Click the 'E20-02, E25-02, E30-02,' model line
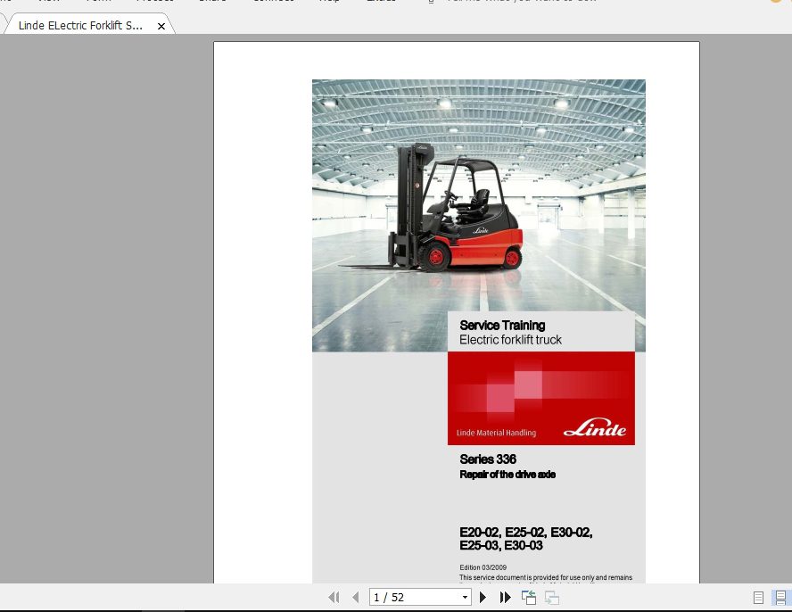Screen dimensions: 792x612 (526, 532)
